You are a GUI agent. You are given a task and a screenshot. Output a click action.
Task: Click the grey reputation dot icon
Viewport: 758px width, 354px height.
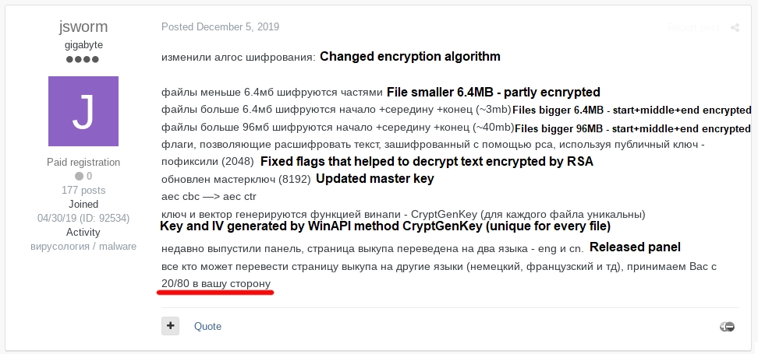pyautogui.click(x=78, y=176)
